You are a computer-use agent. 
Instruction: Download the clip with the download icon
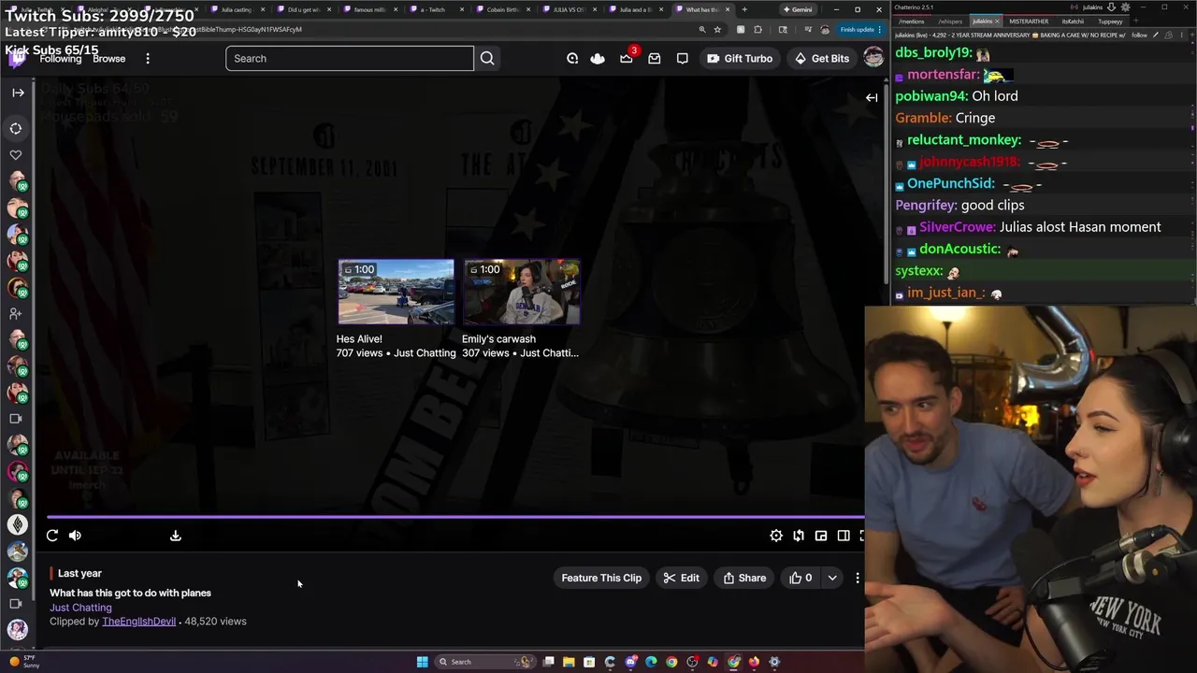(175, 536)
